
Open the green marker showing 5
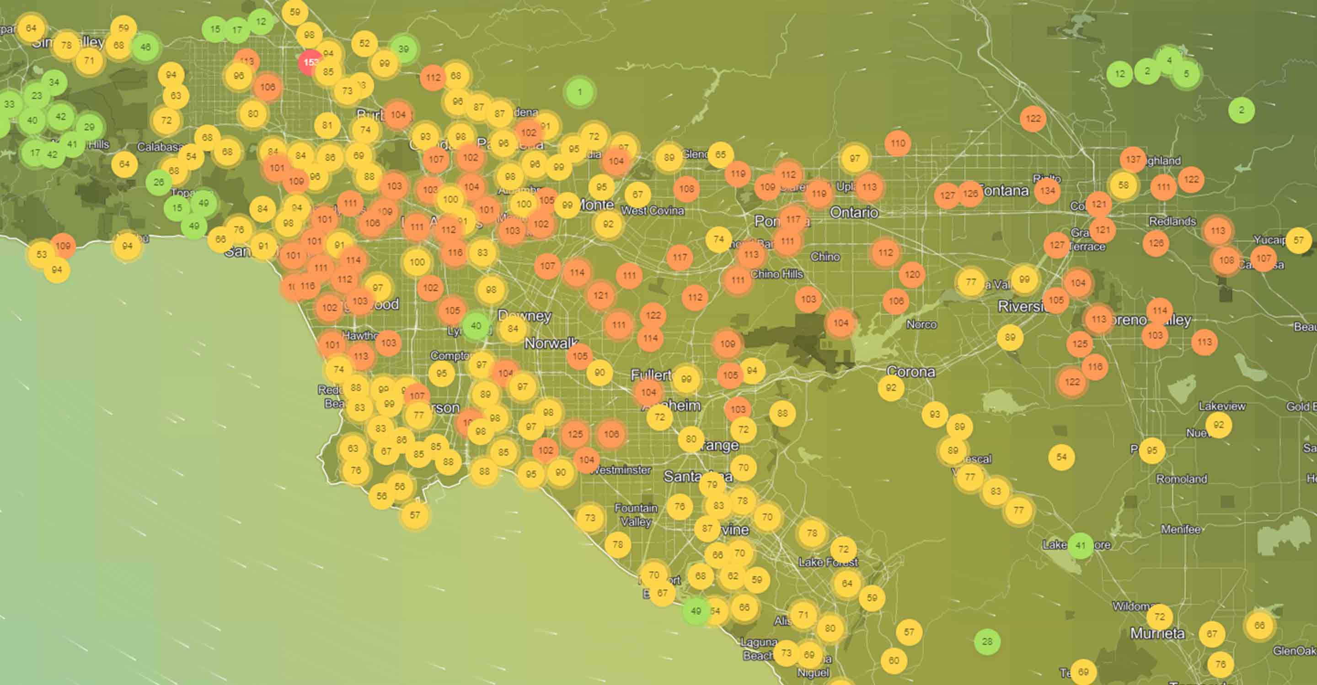coord(1186,74)
